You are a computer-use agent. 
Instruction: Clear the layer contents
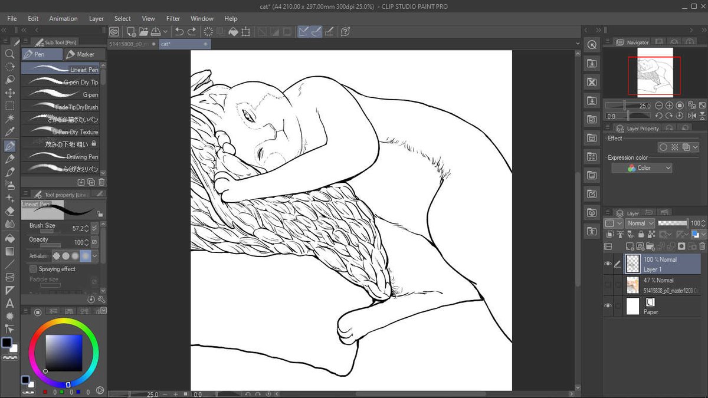coord(208,31)
